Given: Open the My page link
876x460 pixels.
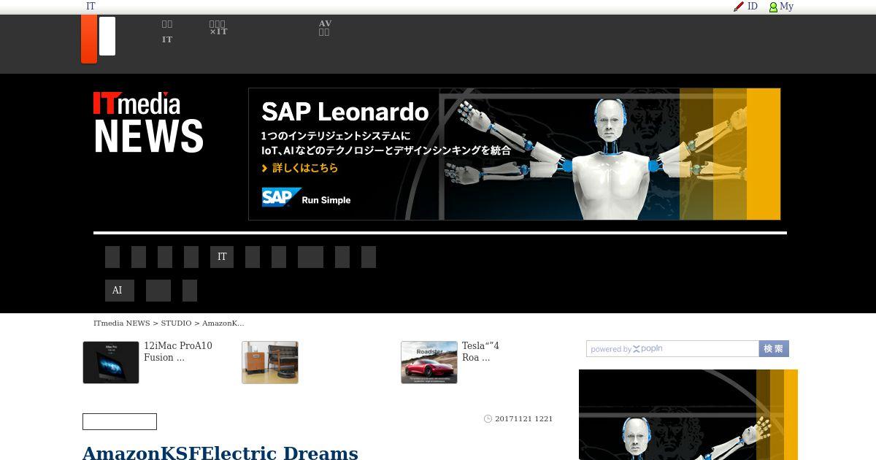Looking at the screenshot, I should (x=786, y=7).
